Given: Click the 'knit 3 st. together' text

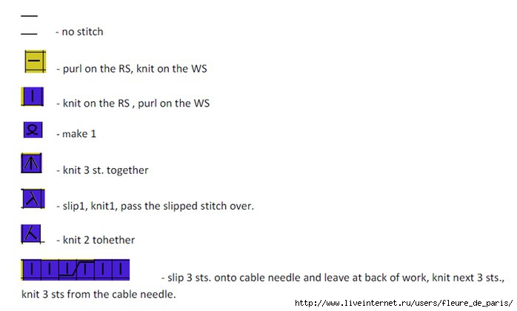Looking at the screenshot, I should 105,170.
